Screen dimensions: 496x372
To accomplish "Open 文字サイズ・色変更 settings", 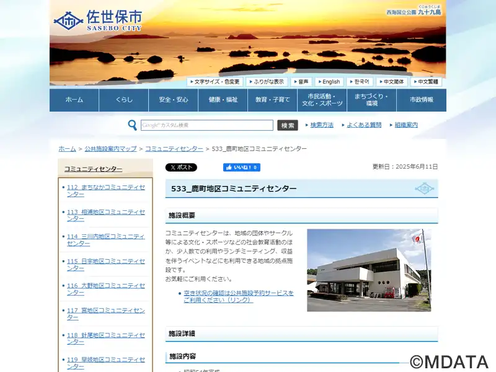I will point(215,82).
